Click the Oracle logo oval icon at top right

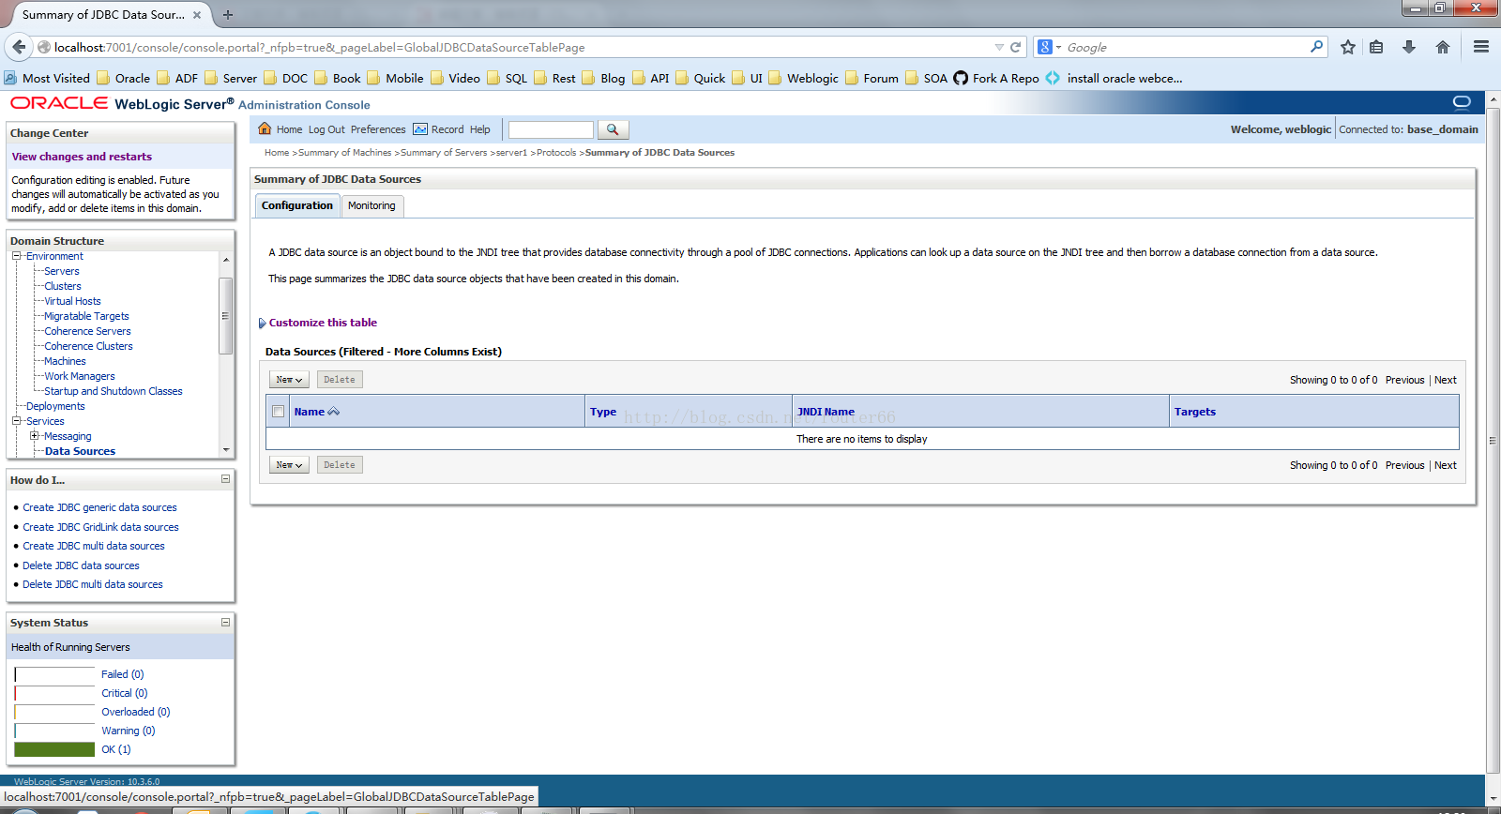click(1462, 102)
